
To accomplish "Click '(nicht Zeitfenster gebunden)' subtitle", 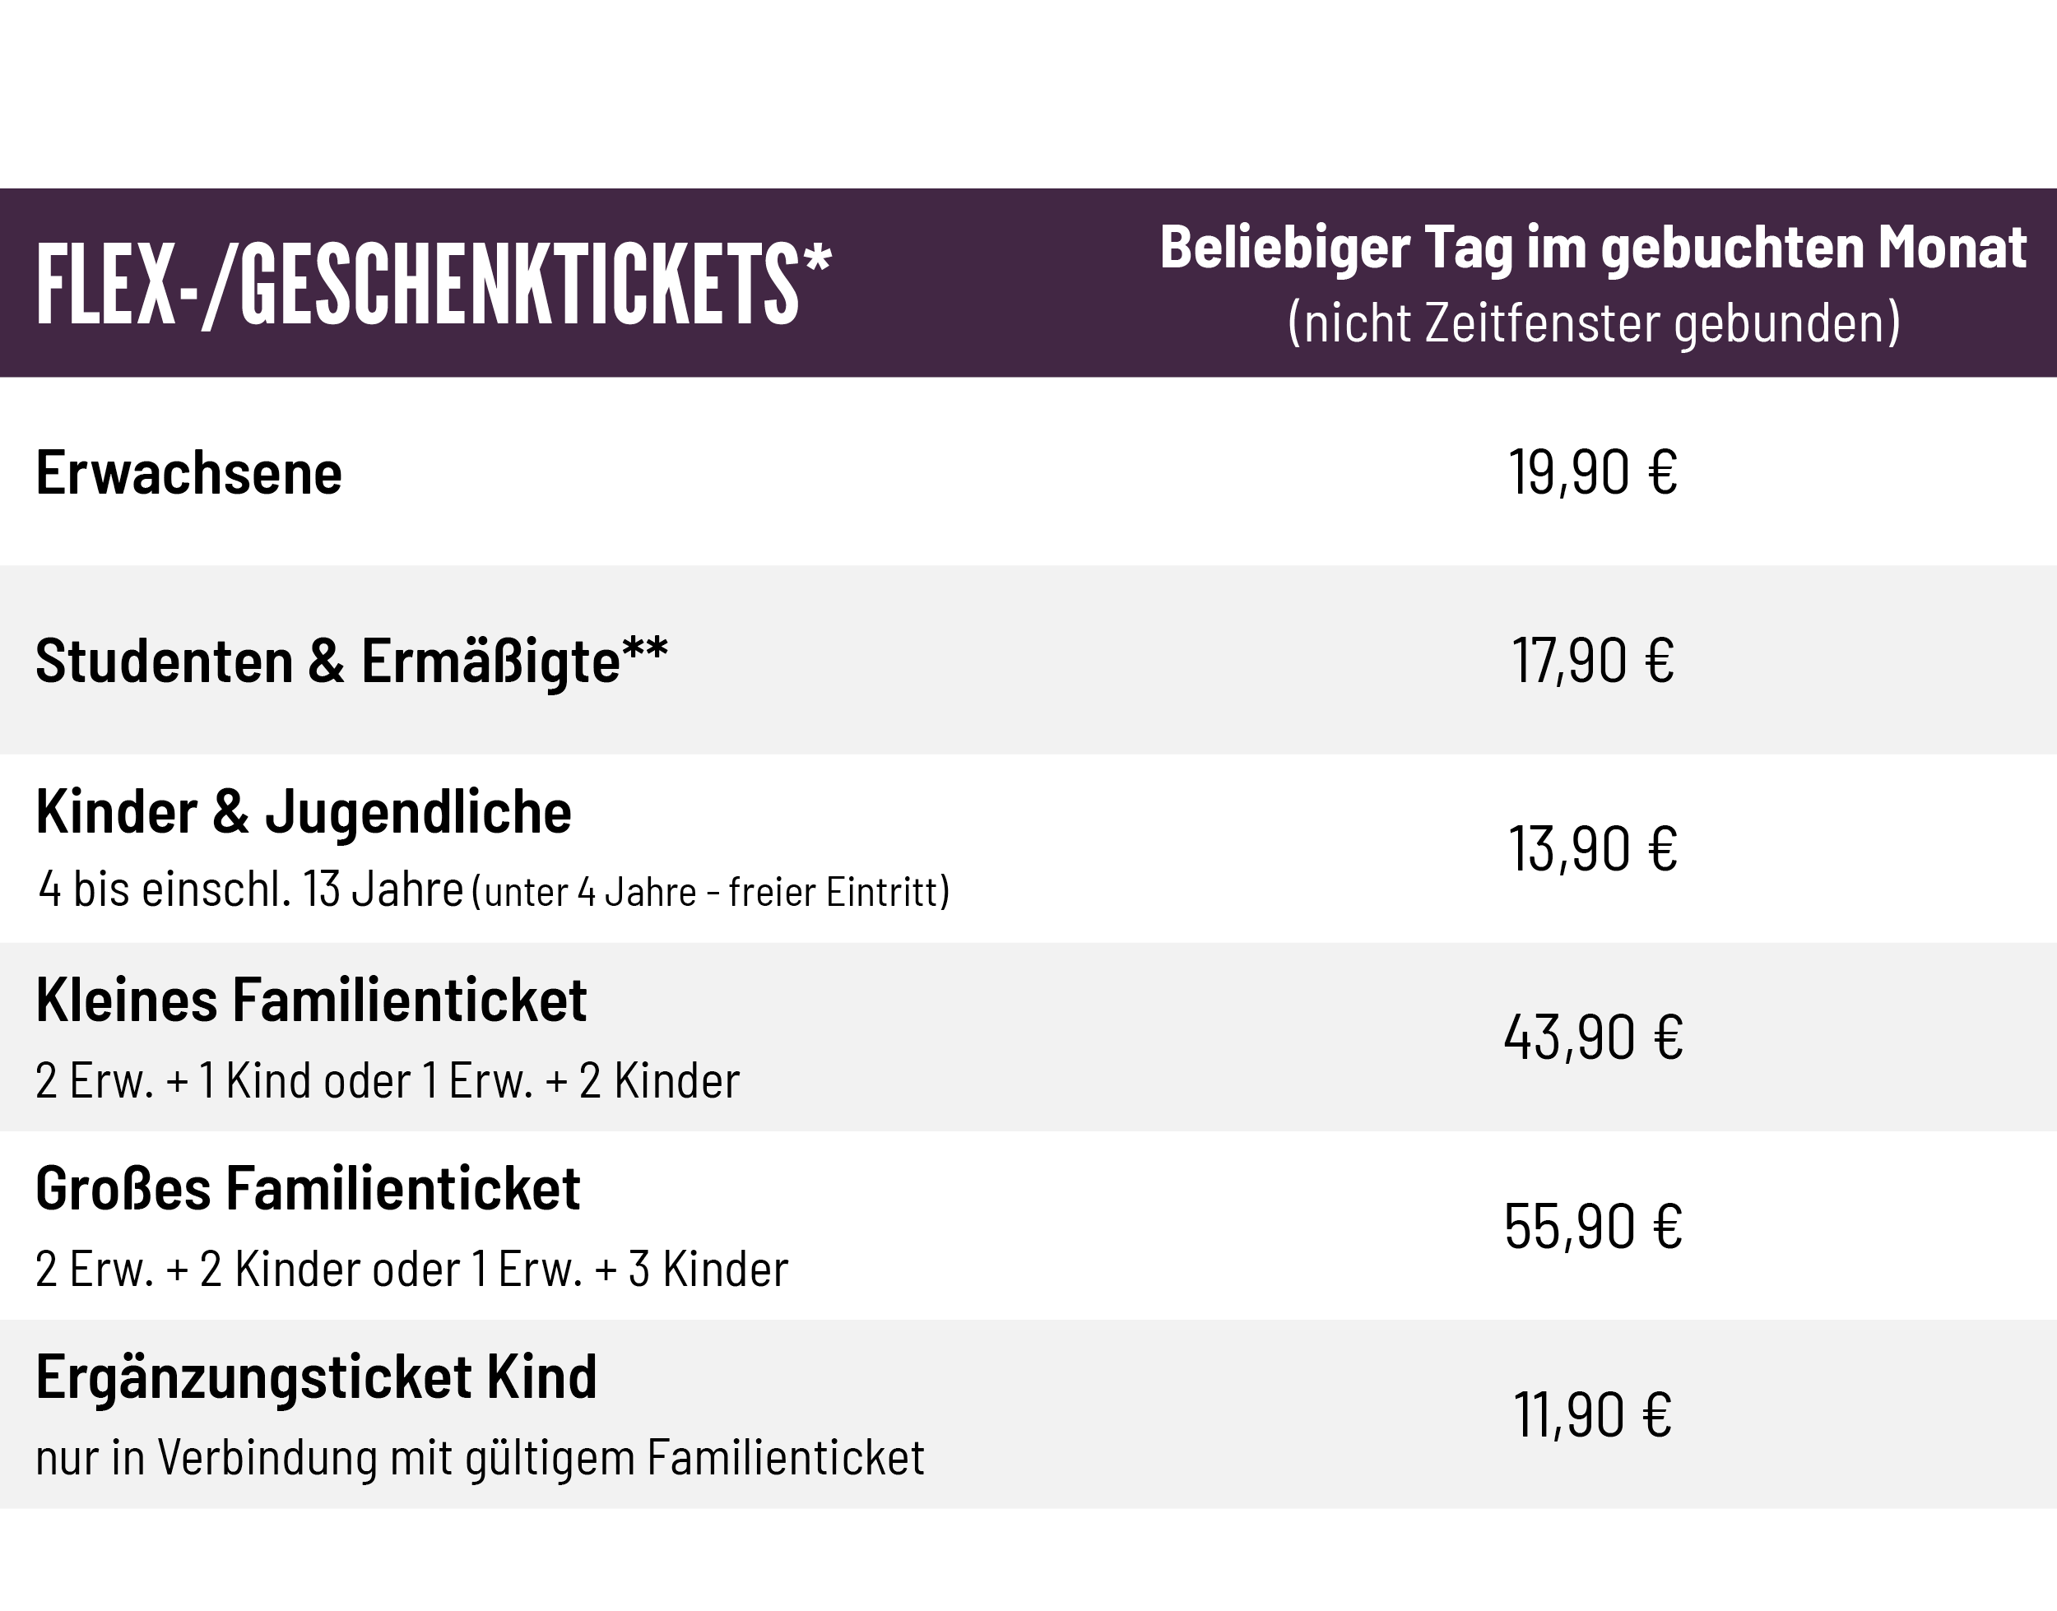I will pos(1594,323).
